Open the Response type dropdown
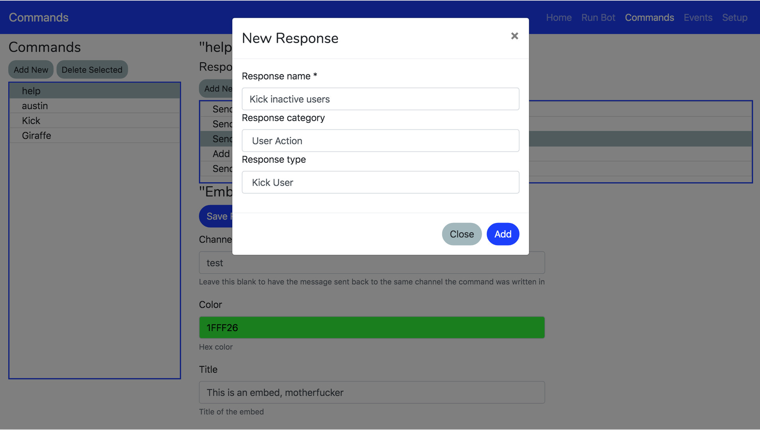760x430 pixels. point(380,182)
